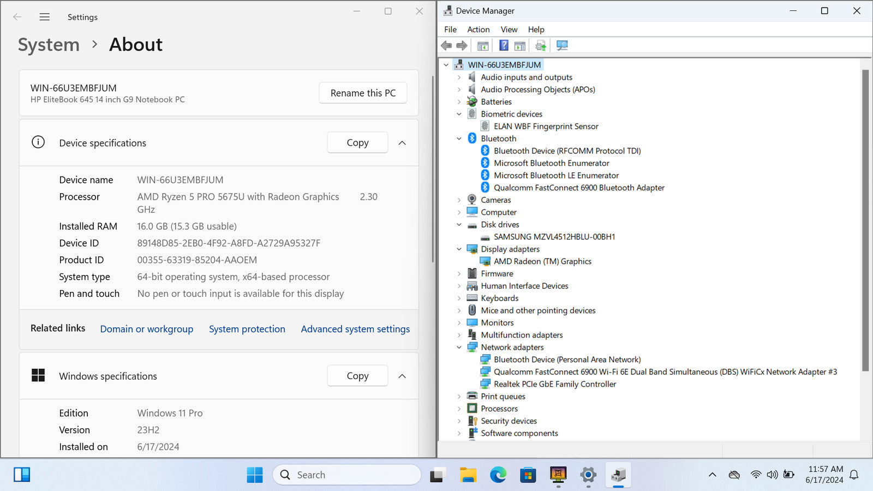
Task: Select Microsoft Bluetooth LE Enumerator
Action: [x=556, y=176]
